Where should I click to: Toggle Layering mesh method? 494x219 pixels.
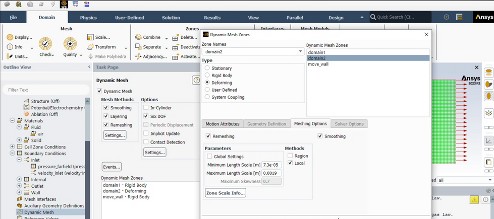coord(106,116)
